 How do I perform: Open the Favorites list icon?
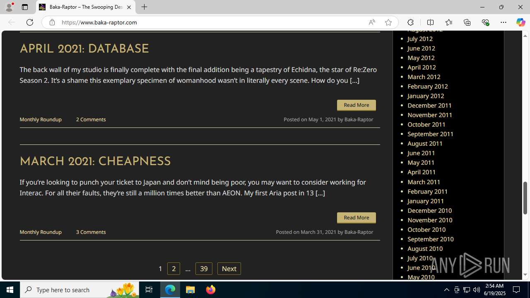click(x=449, y=22)
